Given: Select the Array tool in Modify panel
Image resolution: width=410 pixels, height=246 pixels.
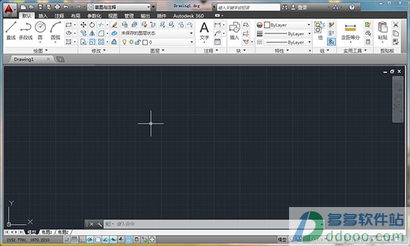Looking at the screenshot, I should click(101, 42).
